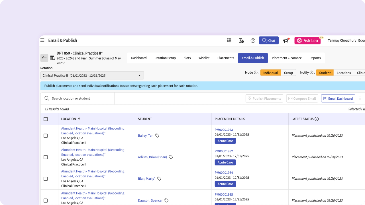Open placement PM00001984
This screenshot has width=365, height=205.
(x=224, y=173)
